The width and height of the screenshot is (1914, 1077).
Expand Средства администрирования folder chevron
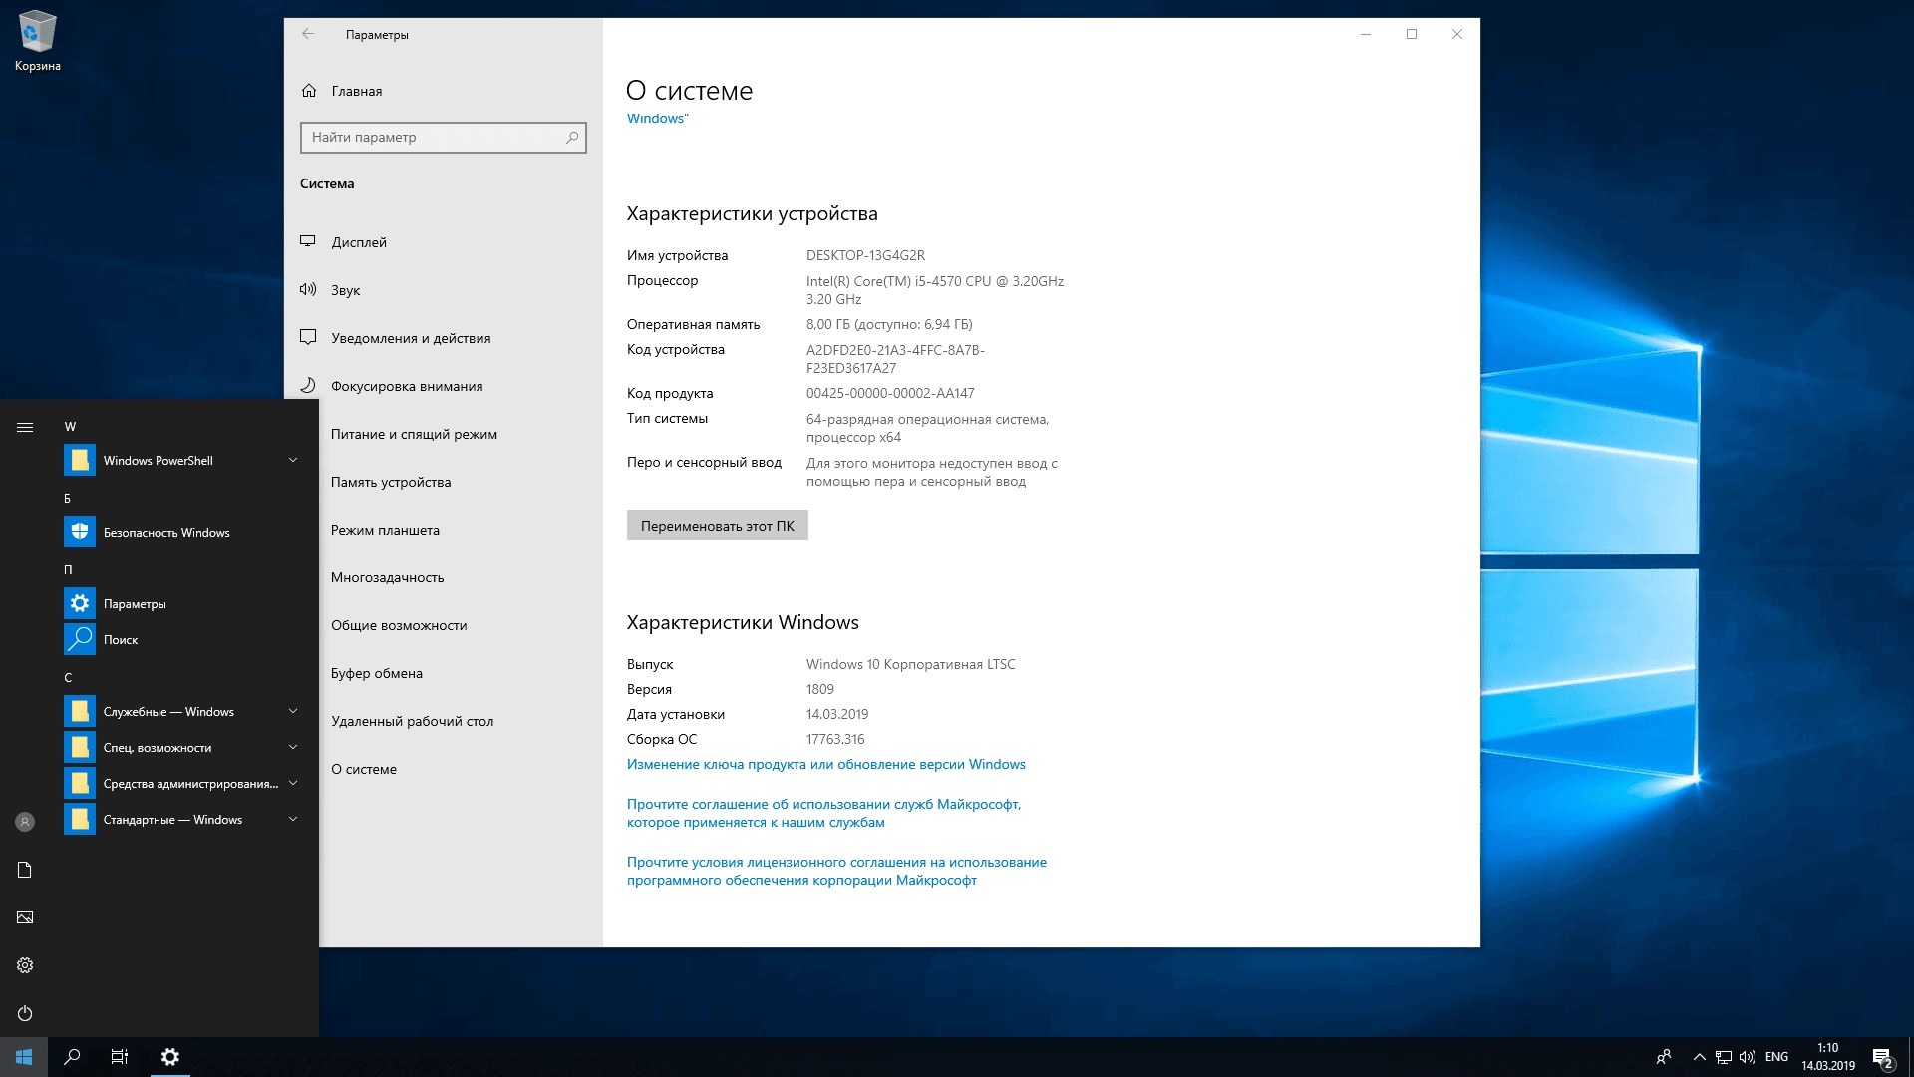pyautogui.click(x=293, y=783)
